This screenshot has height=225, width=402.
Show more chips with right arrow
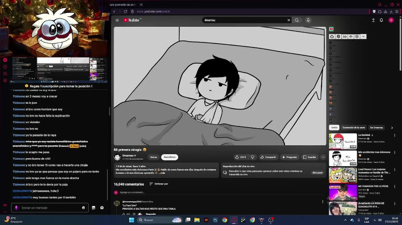pyautogui.click(x=392, y=127)
